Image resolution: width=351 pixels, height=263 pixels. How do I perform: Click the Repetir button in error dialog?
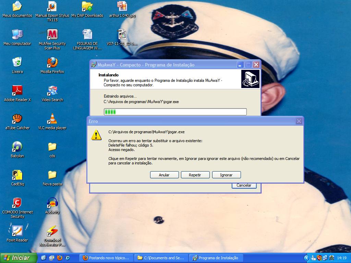[195, 175]
